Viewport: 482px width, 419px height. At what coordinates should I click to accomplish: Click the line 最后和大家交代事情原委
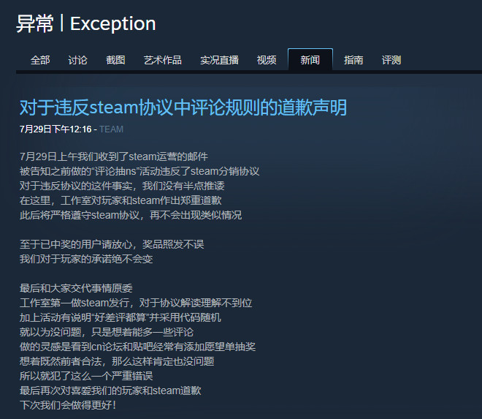(76, 288)
